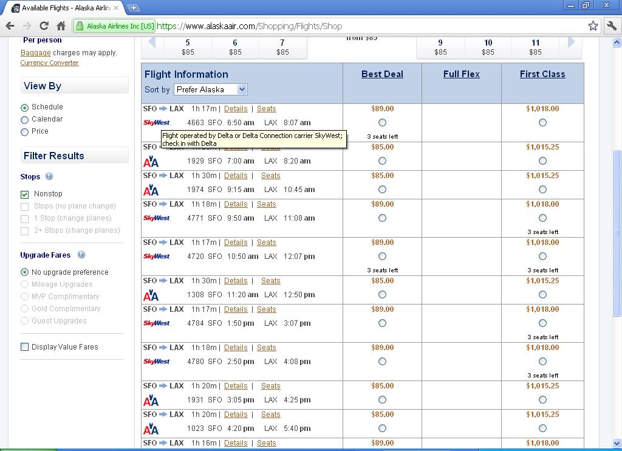Select No upgrade preference radio button
Image resolution: width=622 pixels, height=451 pixels.
coord(24,272)
